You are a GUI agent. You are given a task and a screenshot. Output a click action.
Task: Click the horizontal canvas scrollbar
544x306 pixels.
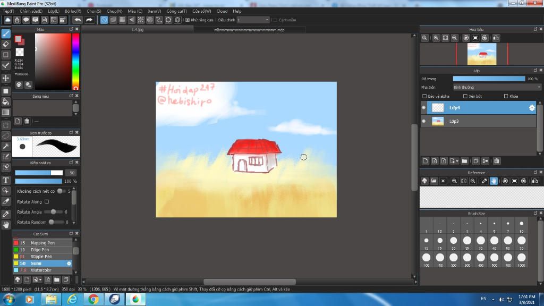tap(250, 282)
